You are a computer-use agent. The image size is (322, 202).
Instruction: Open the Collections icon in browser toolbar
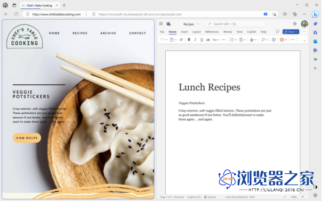point(295,14)
